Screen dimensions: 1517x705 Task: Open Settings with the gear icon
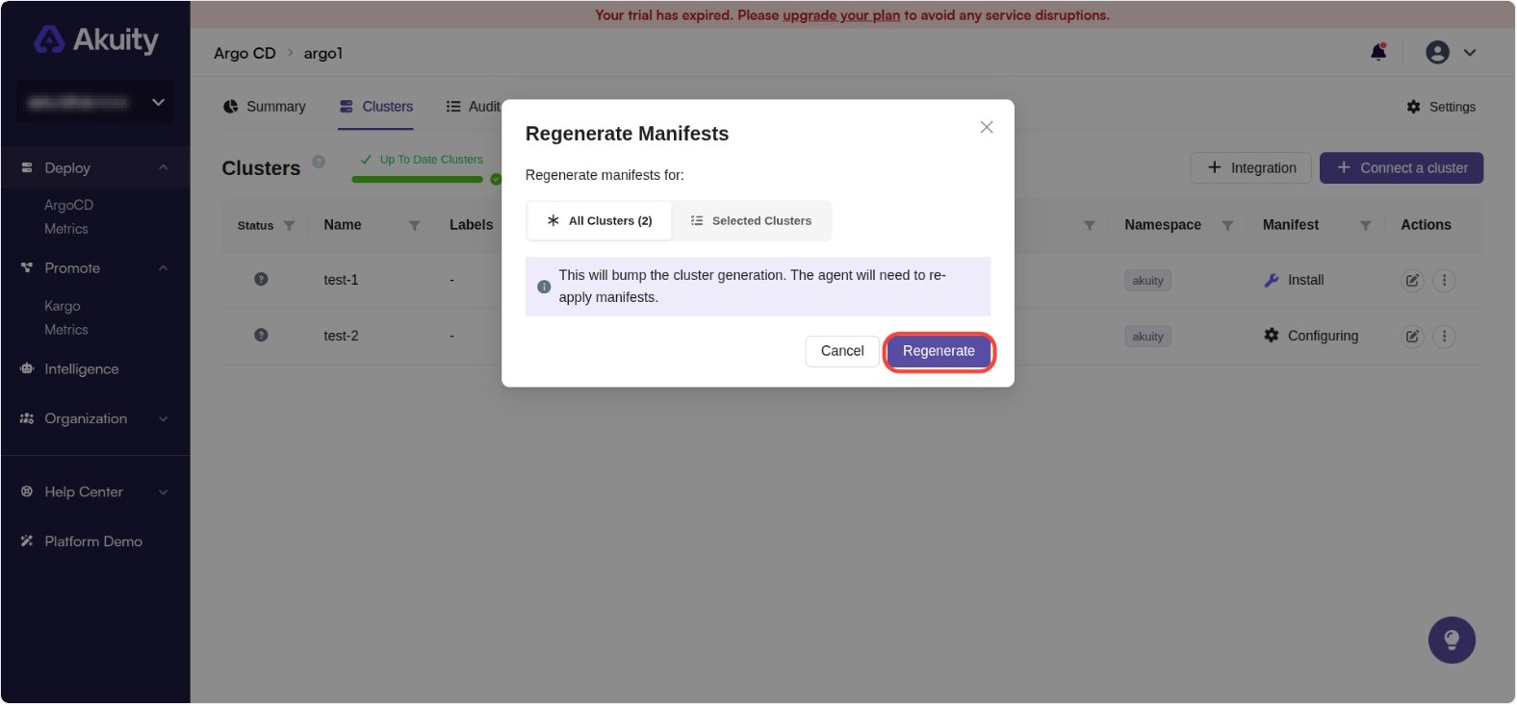(x=1413, y=107)
